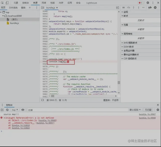Click the step over function icon
Image resolution: width=161 pixels, height=147 pixels.
(128, 8)
